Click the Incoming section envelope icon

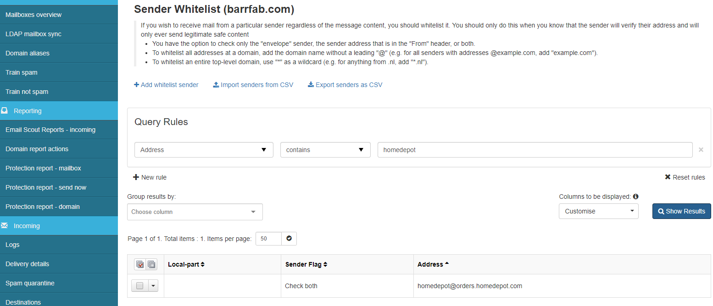point(5,226)
